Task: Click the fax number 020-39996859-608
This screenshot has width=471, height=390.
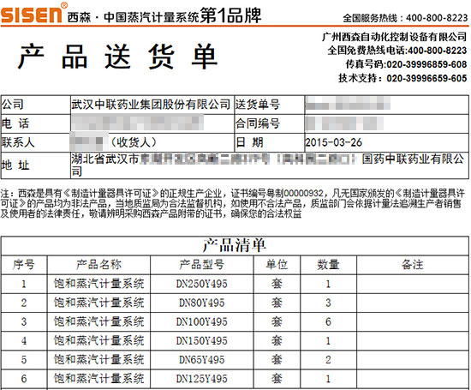Action: (426, 64)
